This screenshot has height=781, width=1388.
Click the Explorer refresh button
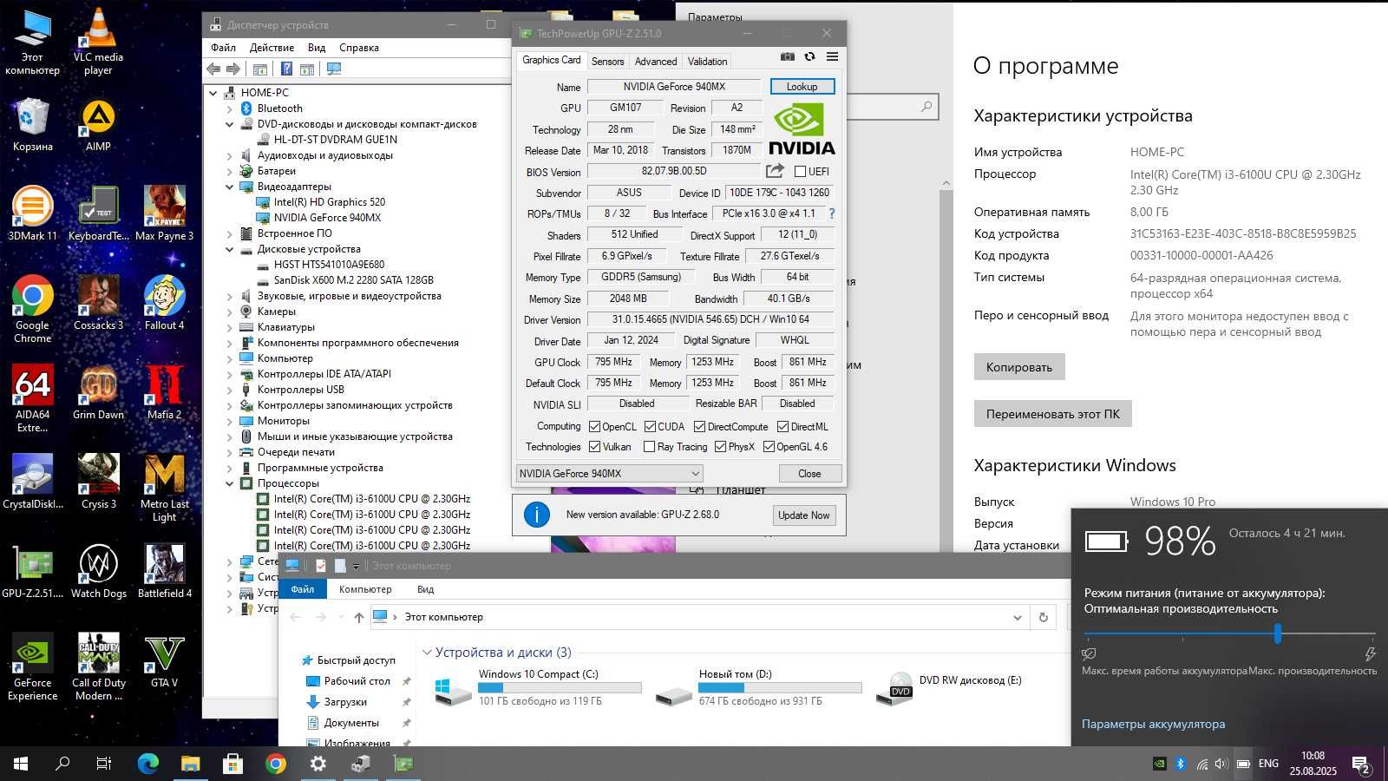point(1044,617)
